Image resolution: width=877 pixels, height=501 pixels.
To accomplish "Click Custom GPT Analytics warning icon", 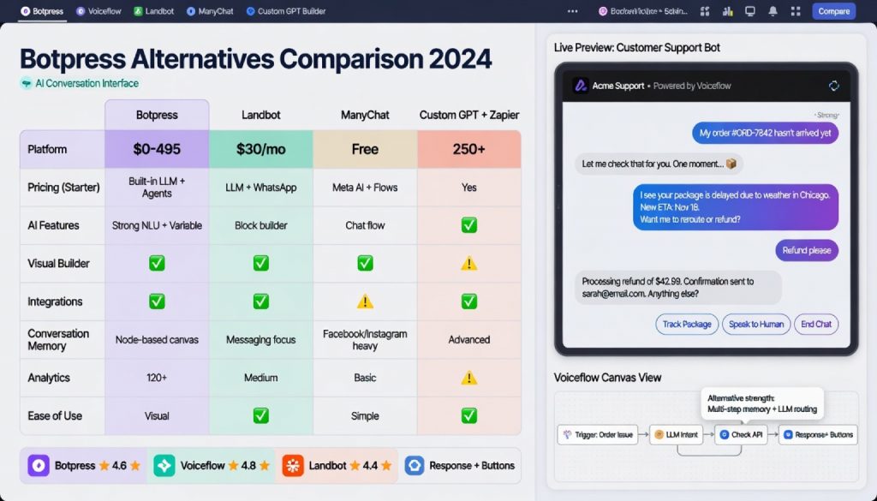I will (468, 378).
